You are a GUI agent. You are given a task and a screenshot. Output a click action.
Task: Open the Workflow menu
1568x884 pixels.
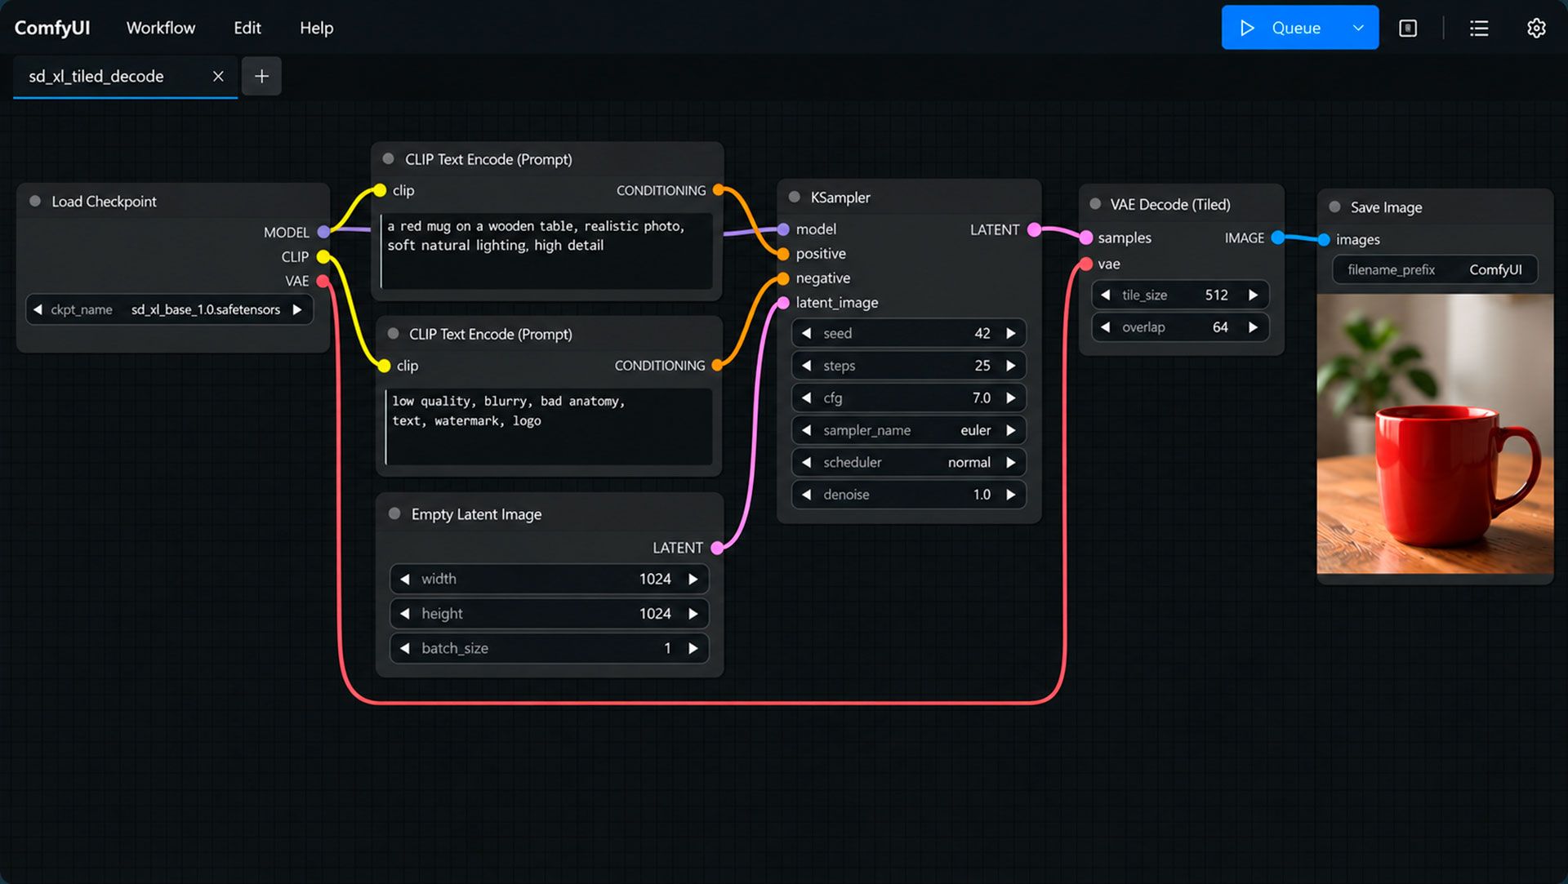pos(161,28)
